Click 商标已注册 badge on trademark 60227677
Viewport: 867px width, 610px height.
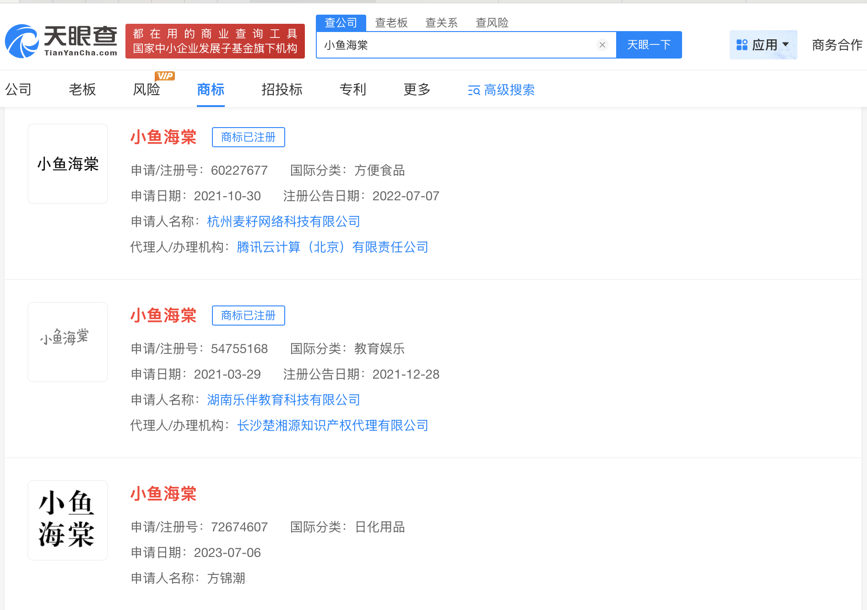click(249, 137)
